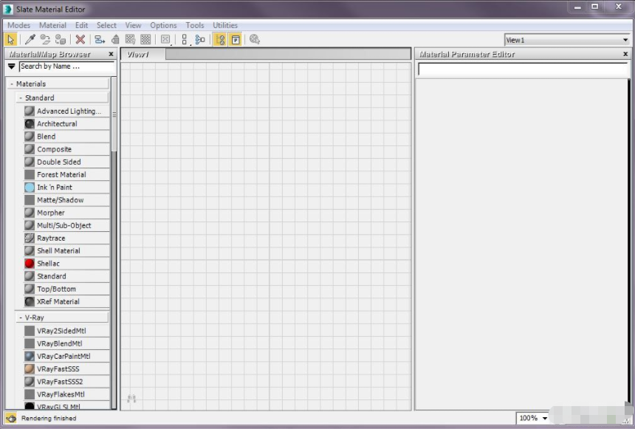Viewport: 635px width, 429px height.
Task: Click the Select by Material icon
Action: pyautogui.click(x=255, y=40)
